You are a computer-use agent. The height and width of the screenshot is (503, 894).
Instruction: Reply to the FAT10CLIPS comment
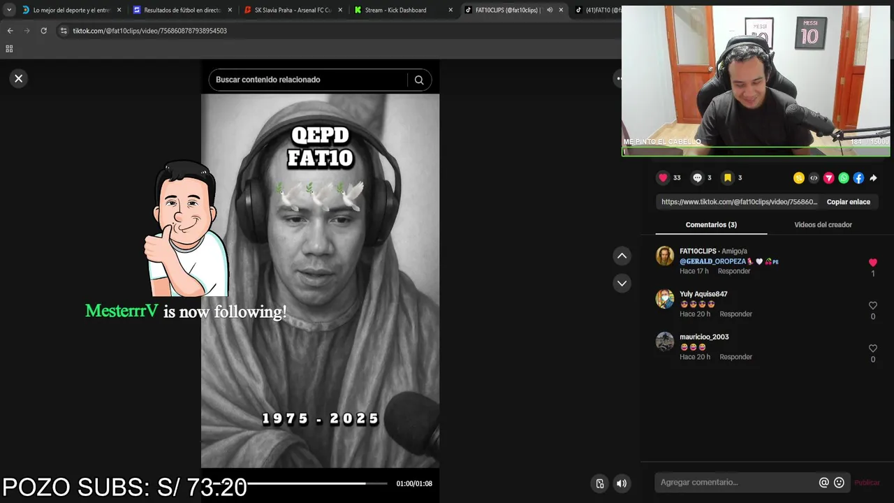tap(734, 271)
